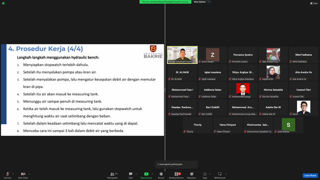The width and height of the screenshot is (320, 180).
Task: Select Purnama Syukro's participant tile
Action: coord(243,54)
